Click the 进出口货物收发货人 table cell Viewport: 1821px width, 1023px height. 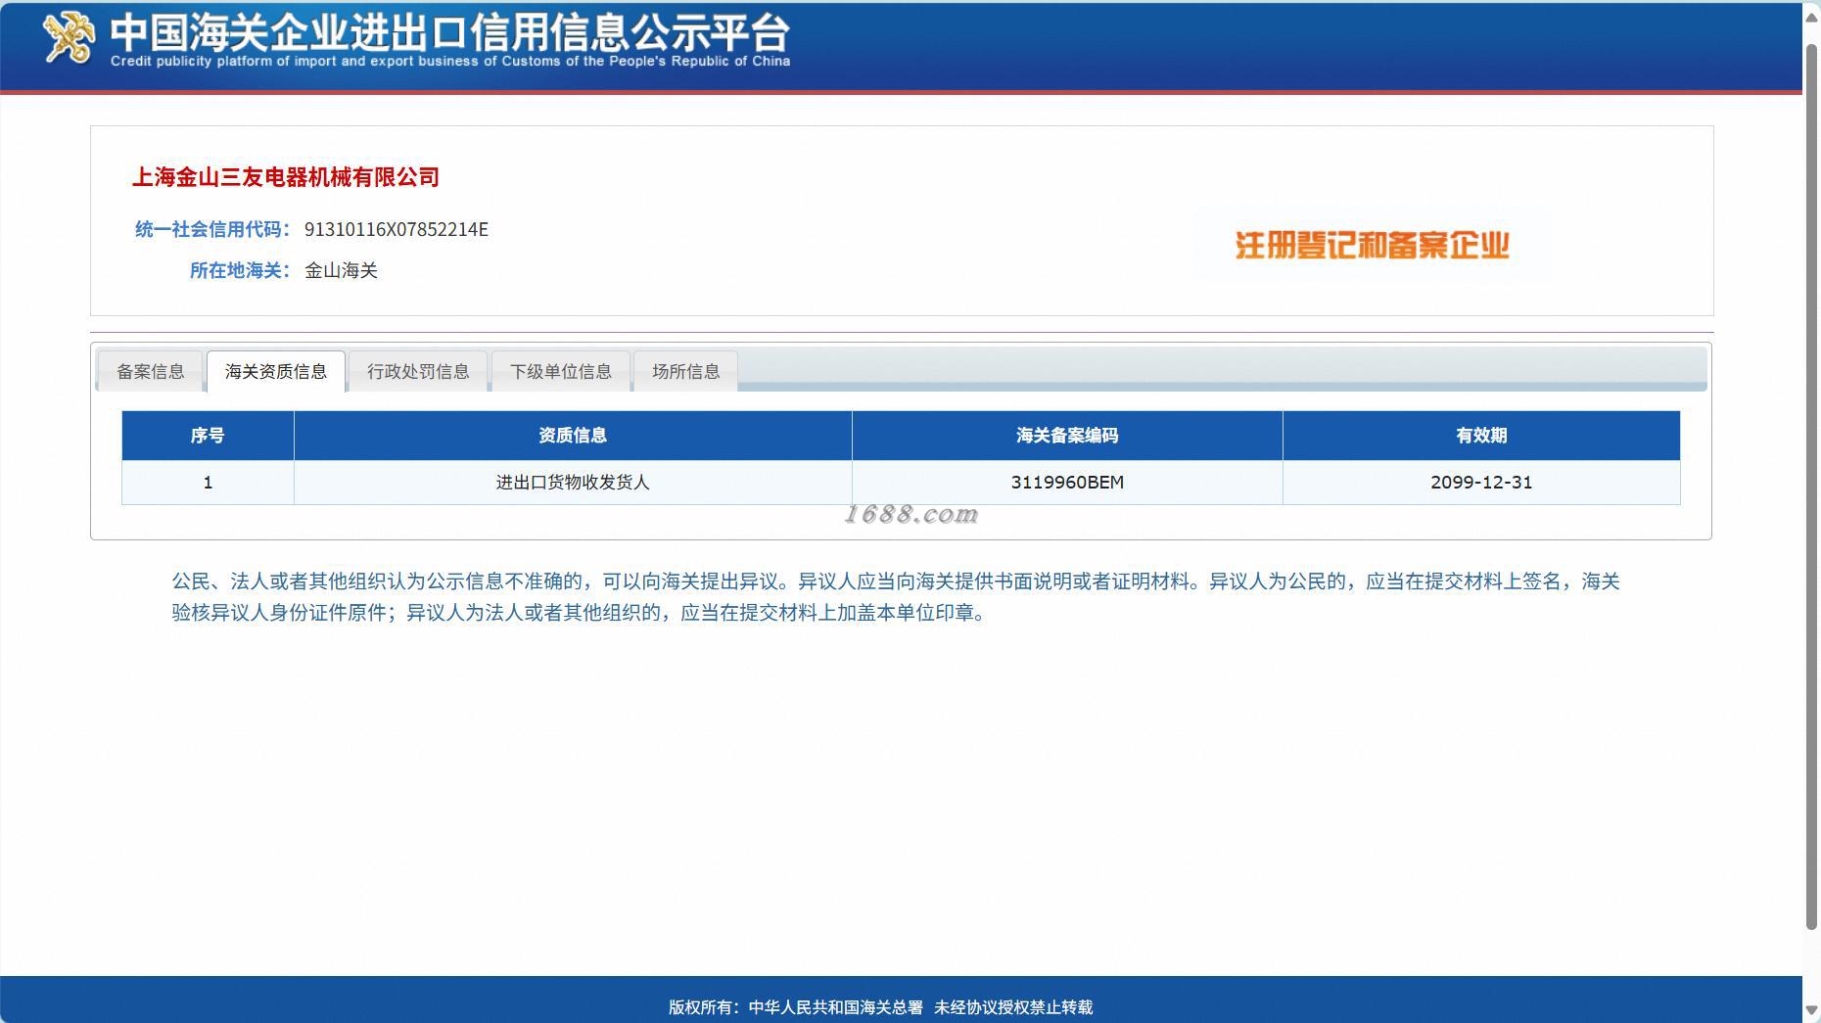(x=573, y=483)
